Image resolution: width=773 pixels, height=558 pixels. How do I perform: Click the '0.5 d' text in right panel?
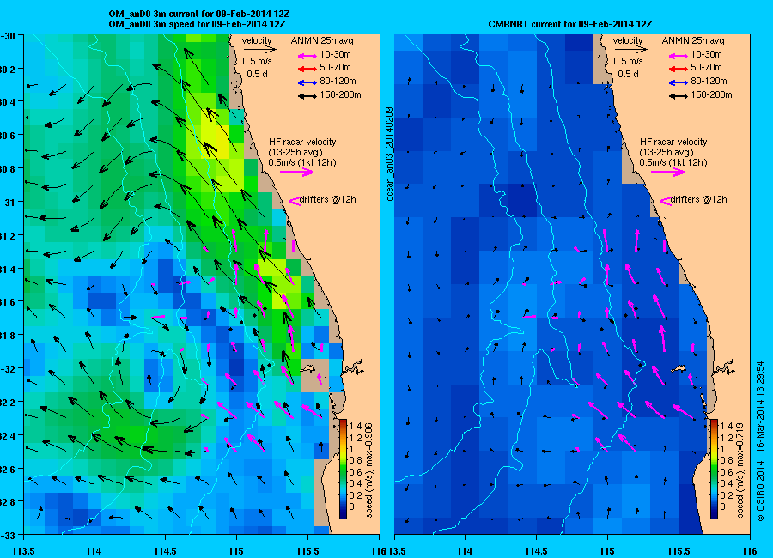tap(628, 74)
